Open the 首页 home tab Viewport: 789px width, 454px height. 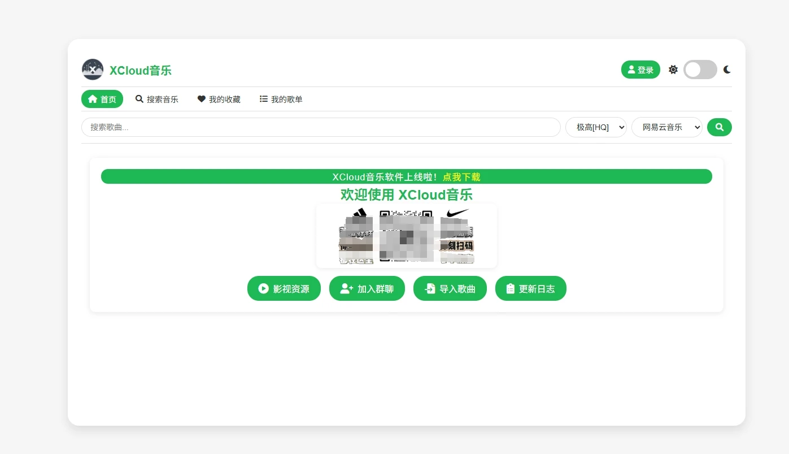[x=102, y=99]
